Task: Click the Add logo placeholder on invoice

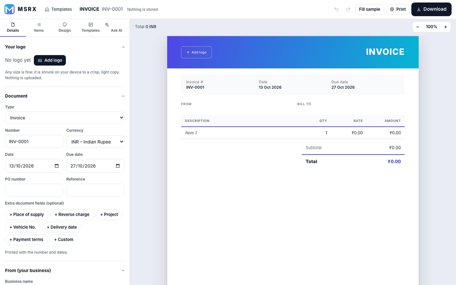Action: (196, 52)
